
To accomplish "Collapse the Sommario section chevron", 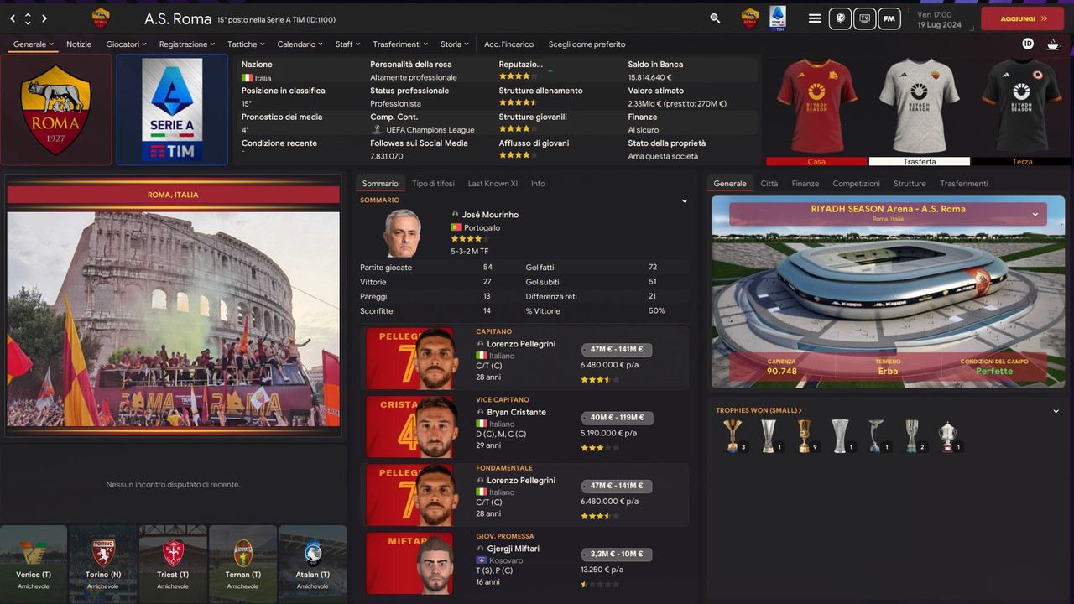I will 684,200.
